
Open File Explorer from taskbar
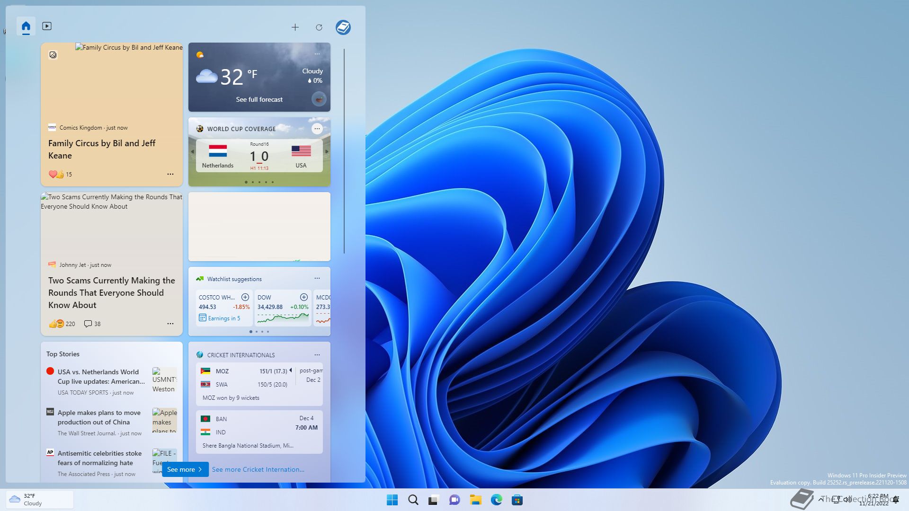[x=476, y=500]
